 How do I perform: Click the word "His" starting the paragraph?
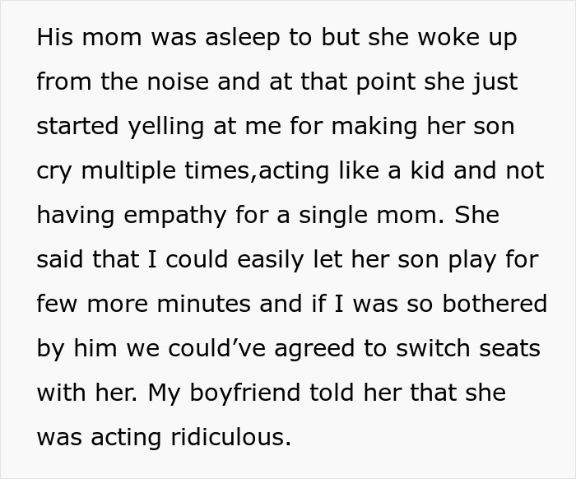tap(53, 39)
